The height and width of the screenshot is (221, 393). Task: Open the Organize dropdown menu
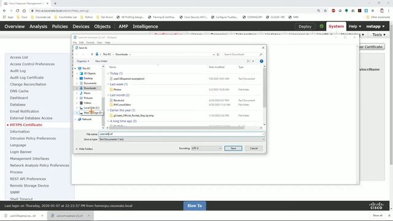point(83,61)
